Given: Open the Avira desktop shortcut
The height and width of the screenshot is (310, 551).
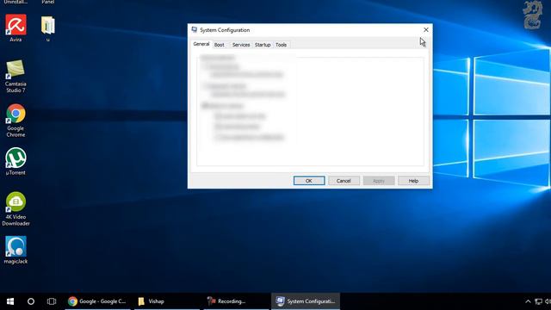Looking at the screenshot, I should (x=15, y=28).
